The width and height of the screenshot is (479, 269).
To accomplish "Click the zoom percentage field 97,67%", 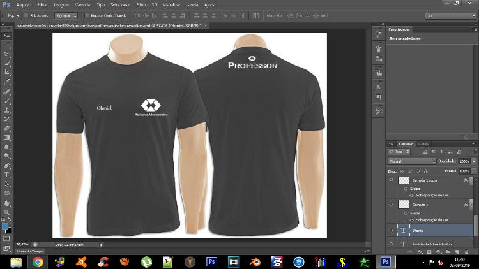I will point(22,245).
